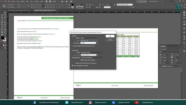Viewport: 186px width, 105px height.
Task: Select the Eyedropper tool
Action: tap(5, 32)
